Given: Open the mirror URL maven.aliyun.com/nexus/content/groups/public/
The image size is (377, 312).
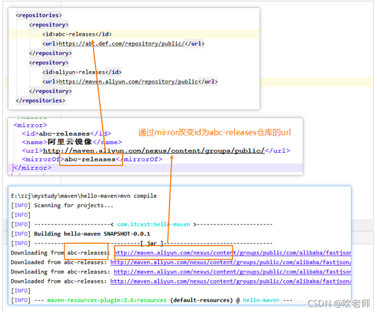Looking at the screenshot, I should [x=154, y=151].
